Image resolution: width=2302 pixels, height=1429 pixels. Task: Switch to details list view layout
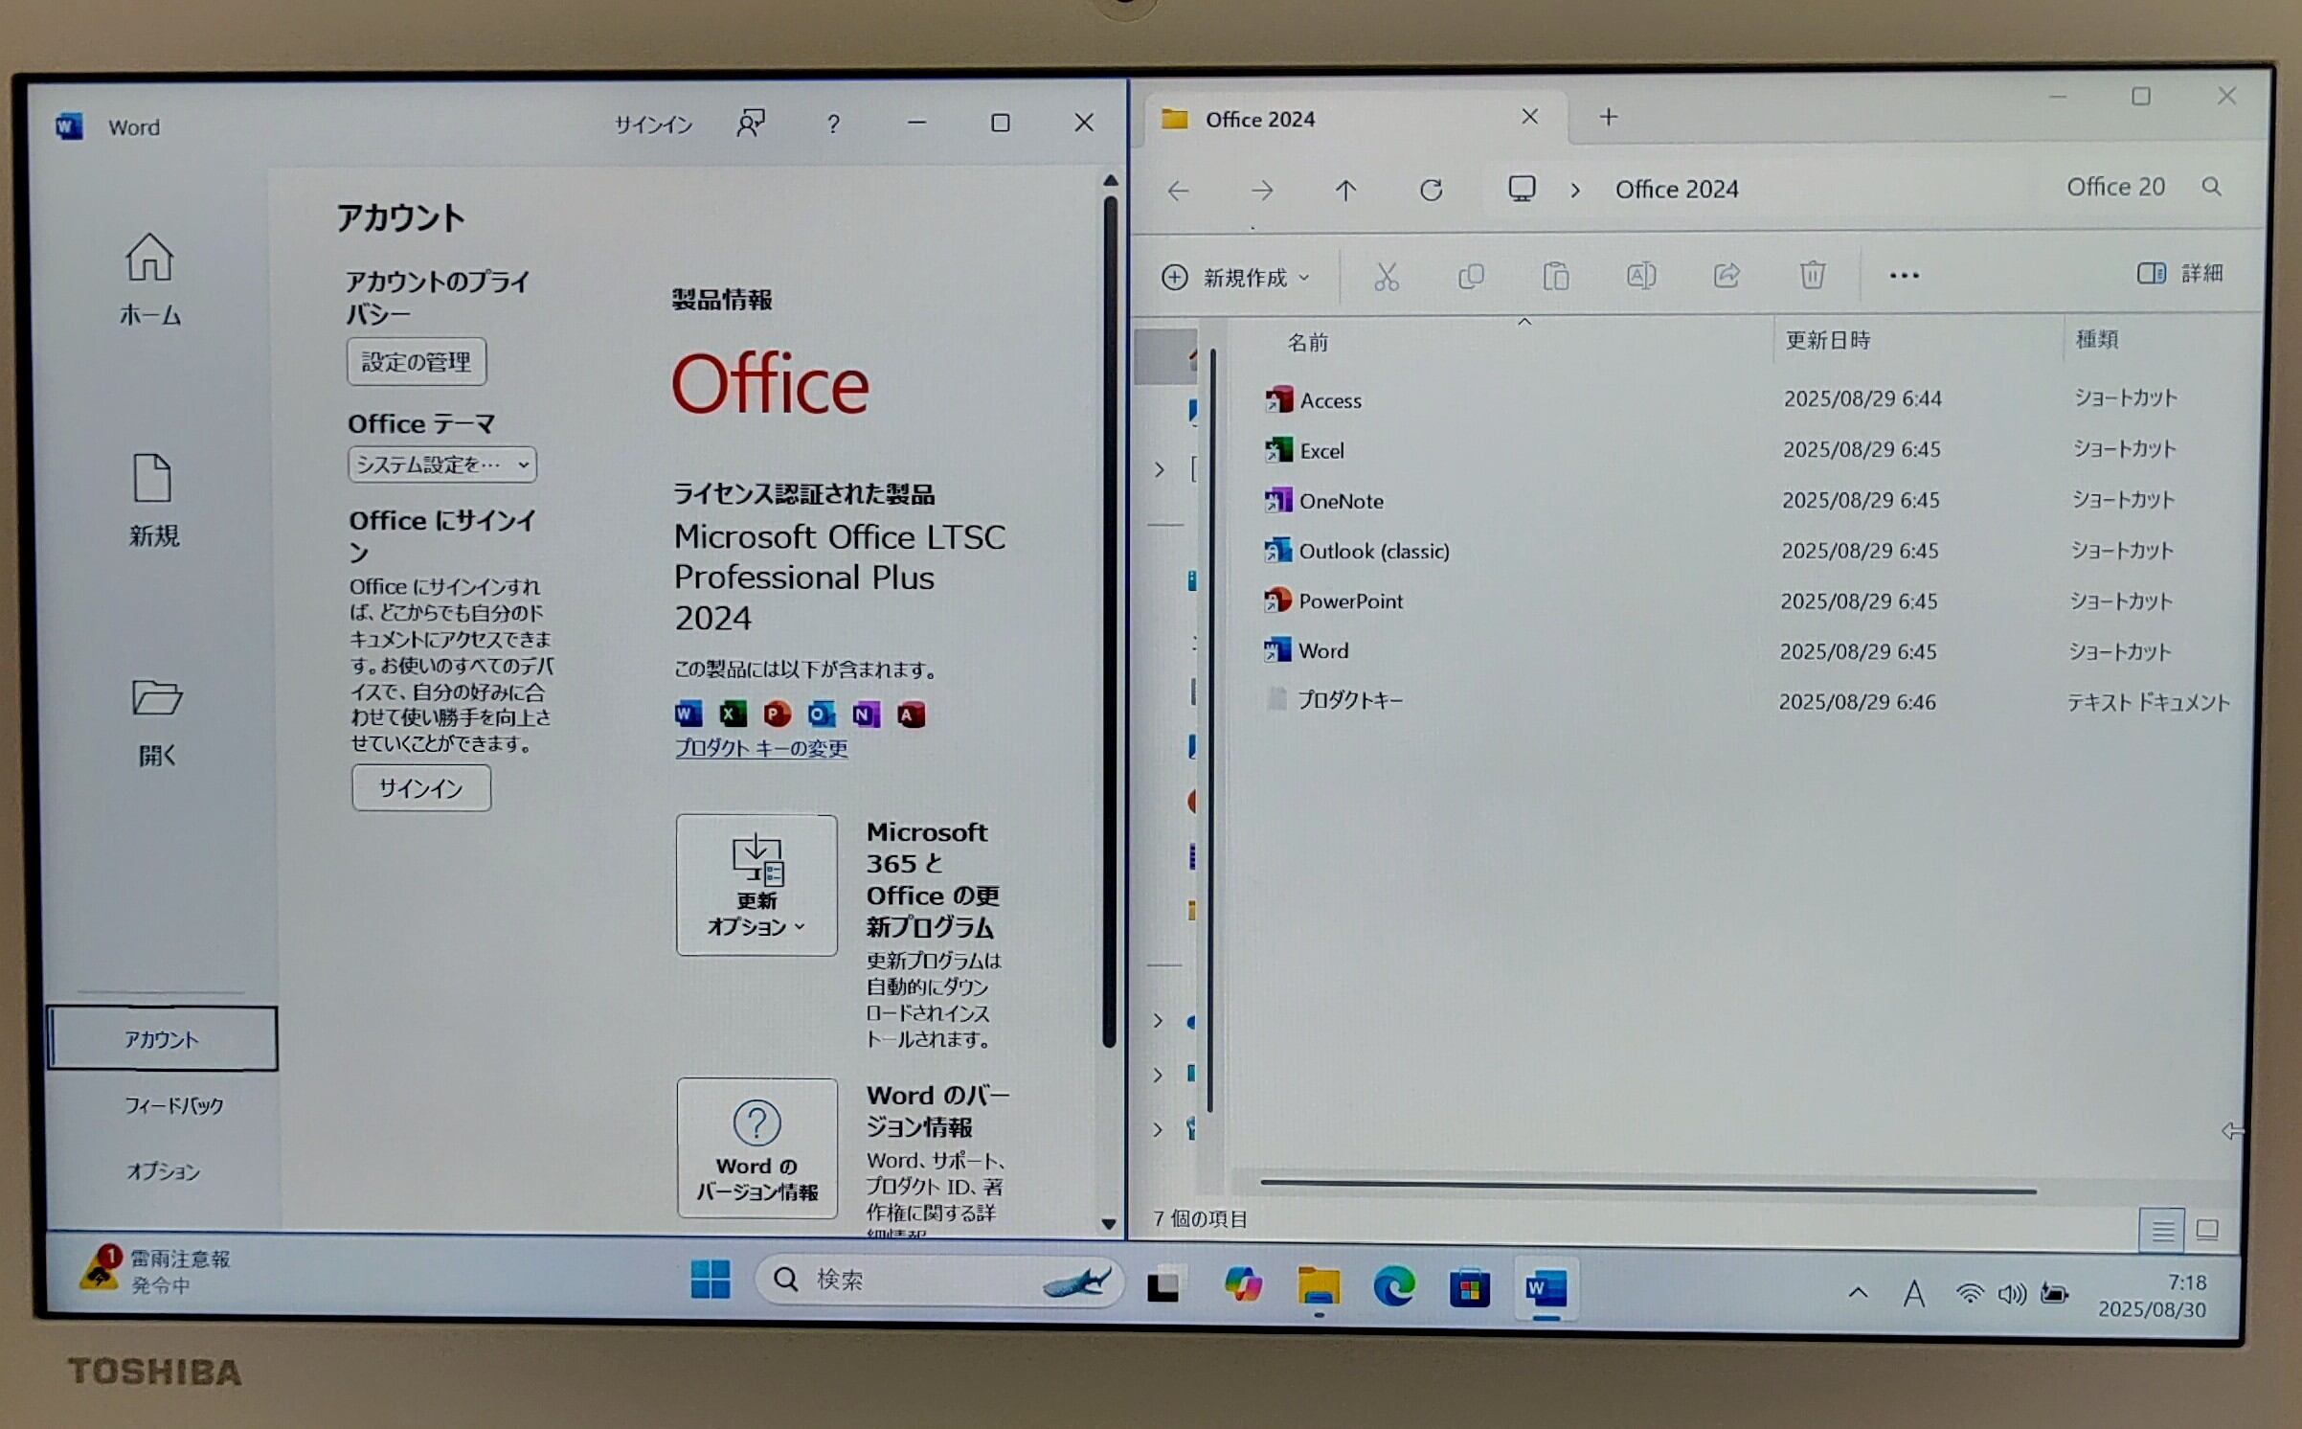(2161, 1230)
